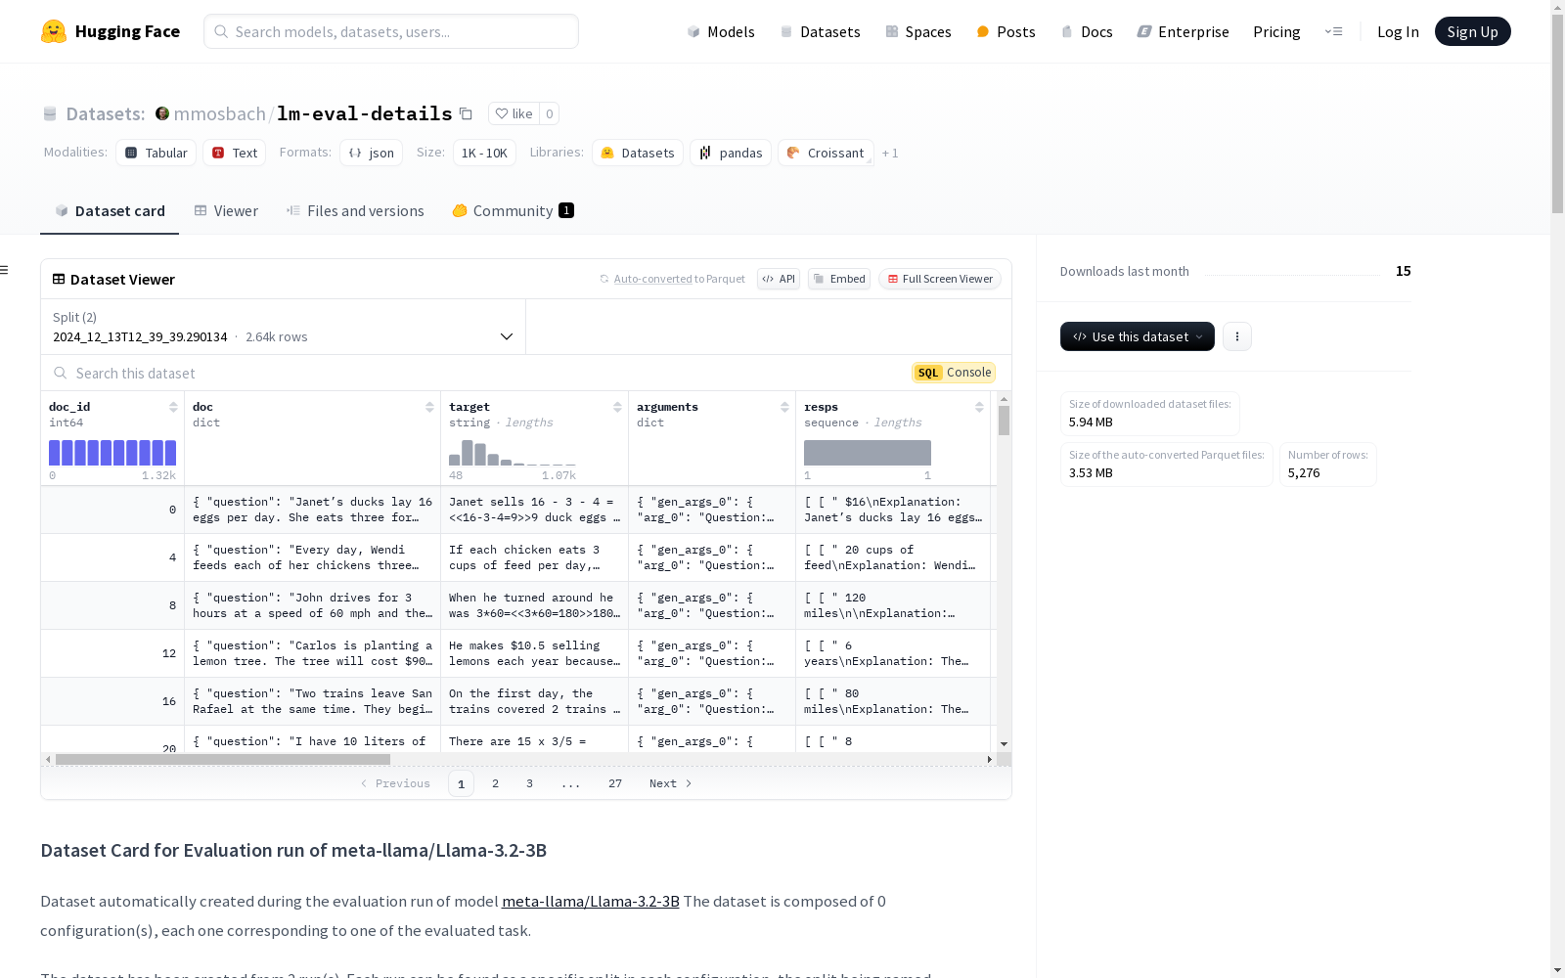Sort by the arguments column
Screen dimensions: 1565x978
click(x=784, y=407)
